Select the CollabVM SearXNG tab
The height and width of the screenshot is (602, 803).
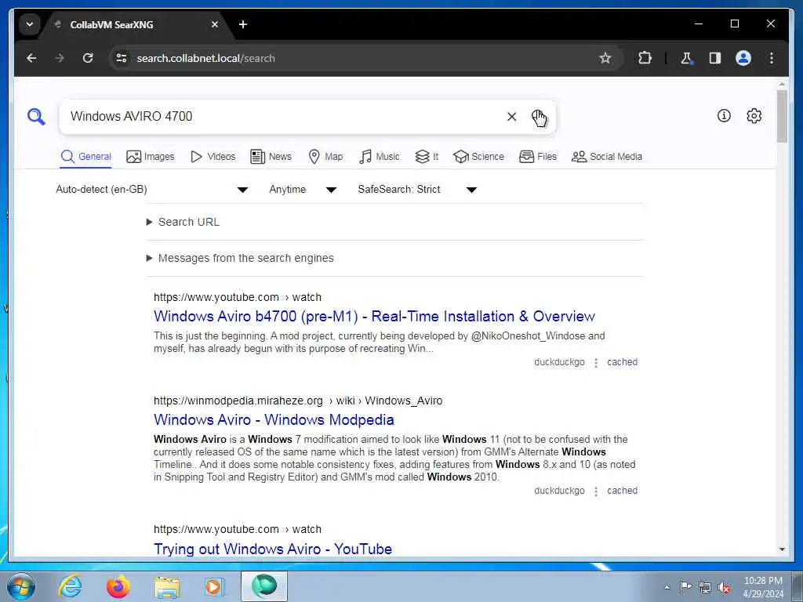tap(132, 24)
